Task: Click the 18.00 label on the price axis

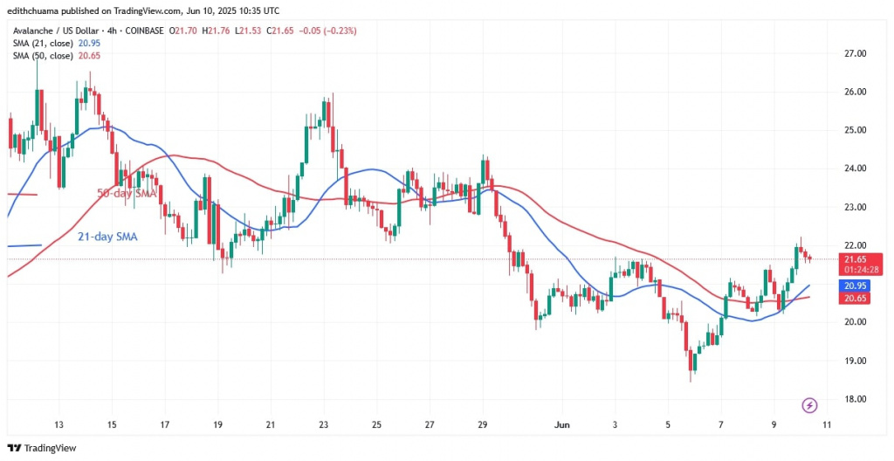Action: (854, 399)
